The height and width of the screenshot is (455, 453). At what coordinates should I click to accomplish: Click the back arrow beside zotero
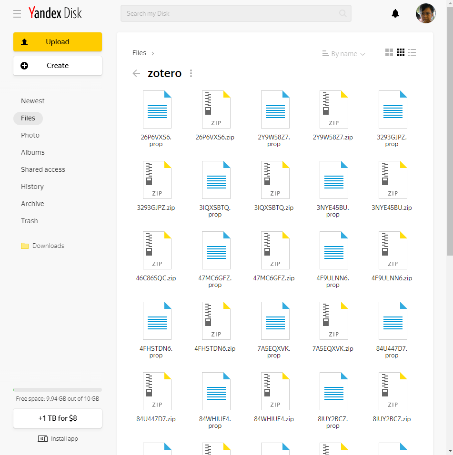[137, 73]
